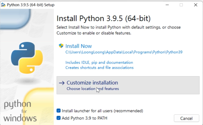Click 'Choose location and features' subtitle
This screenshot has height=125, width=203.
[x=93, y=89]
